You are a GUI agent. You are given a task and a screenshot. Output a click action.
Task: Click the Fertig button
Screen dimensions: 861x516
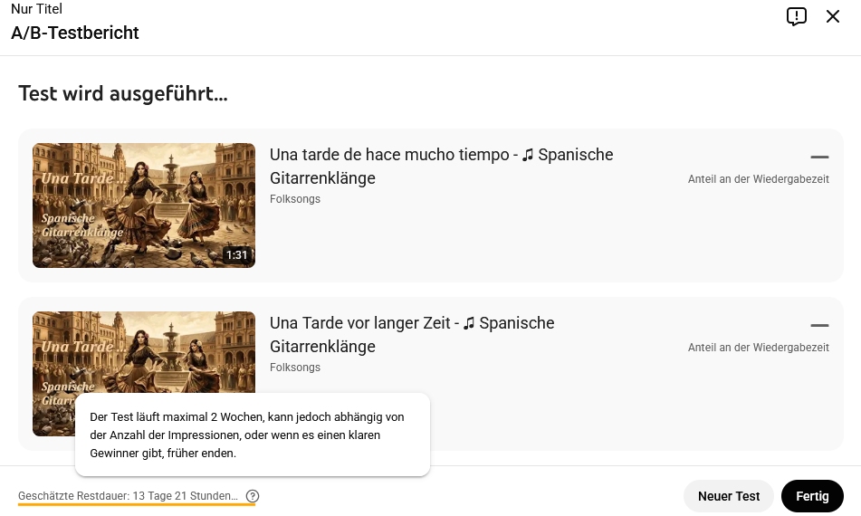[x=812, y=496]
